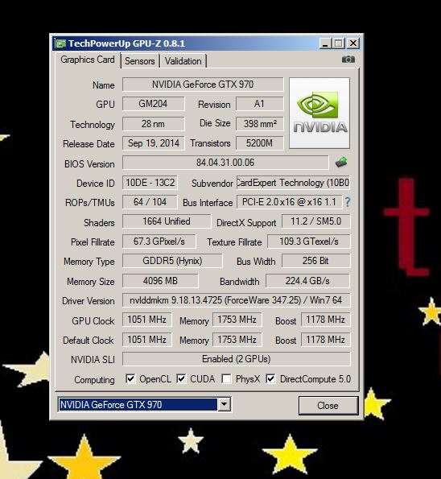Select the Graphics Card tab

pos(88,60)
